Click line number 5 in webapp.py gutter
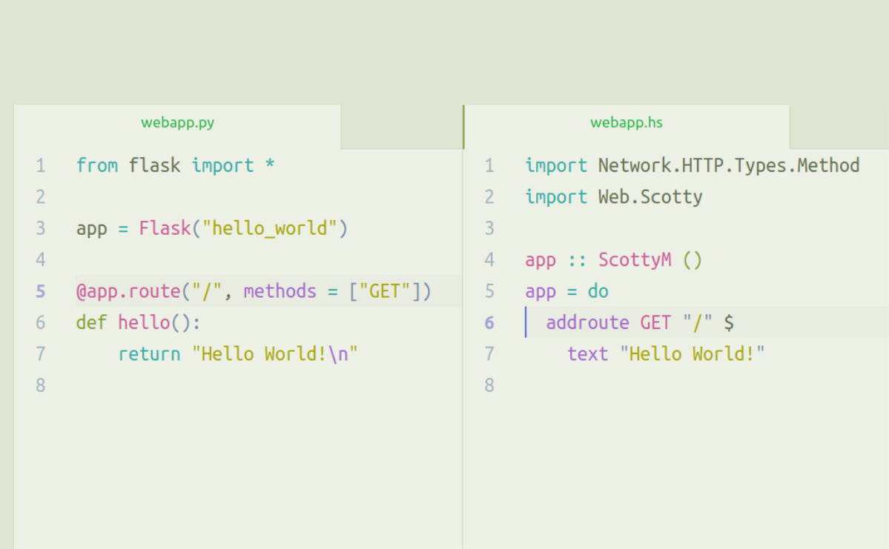The image size is (889, 549). tap(40, 292)
